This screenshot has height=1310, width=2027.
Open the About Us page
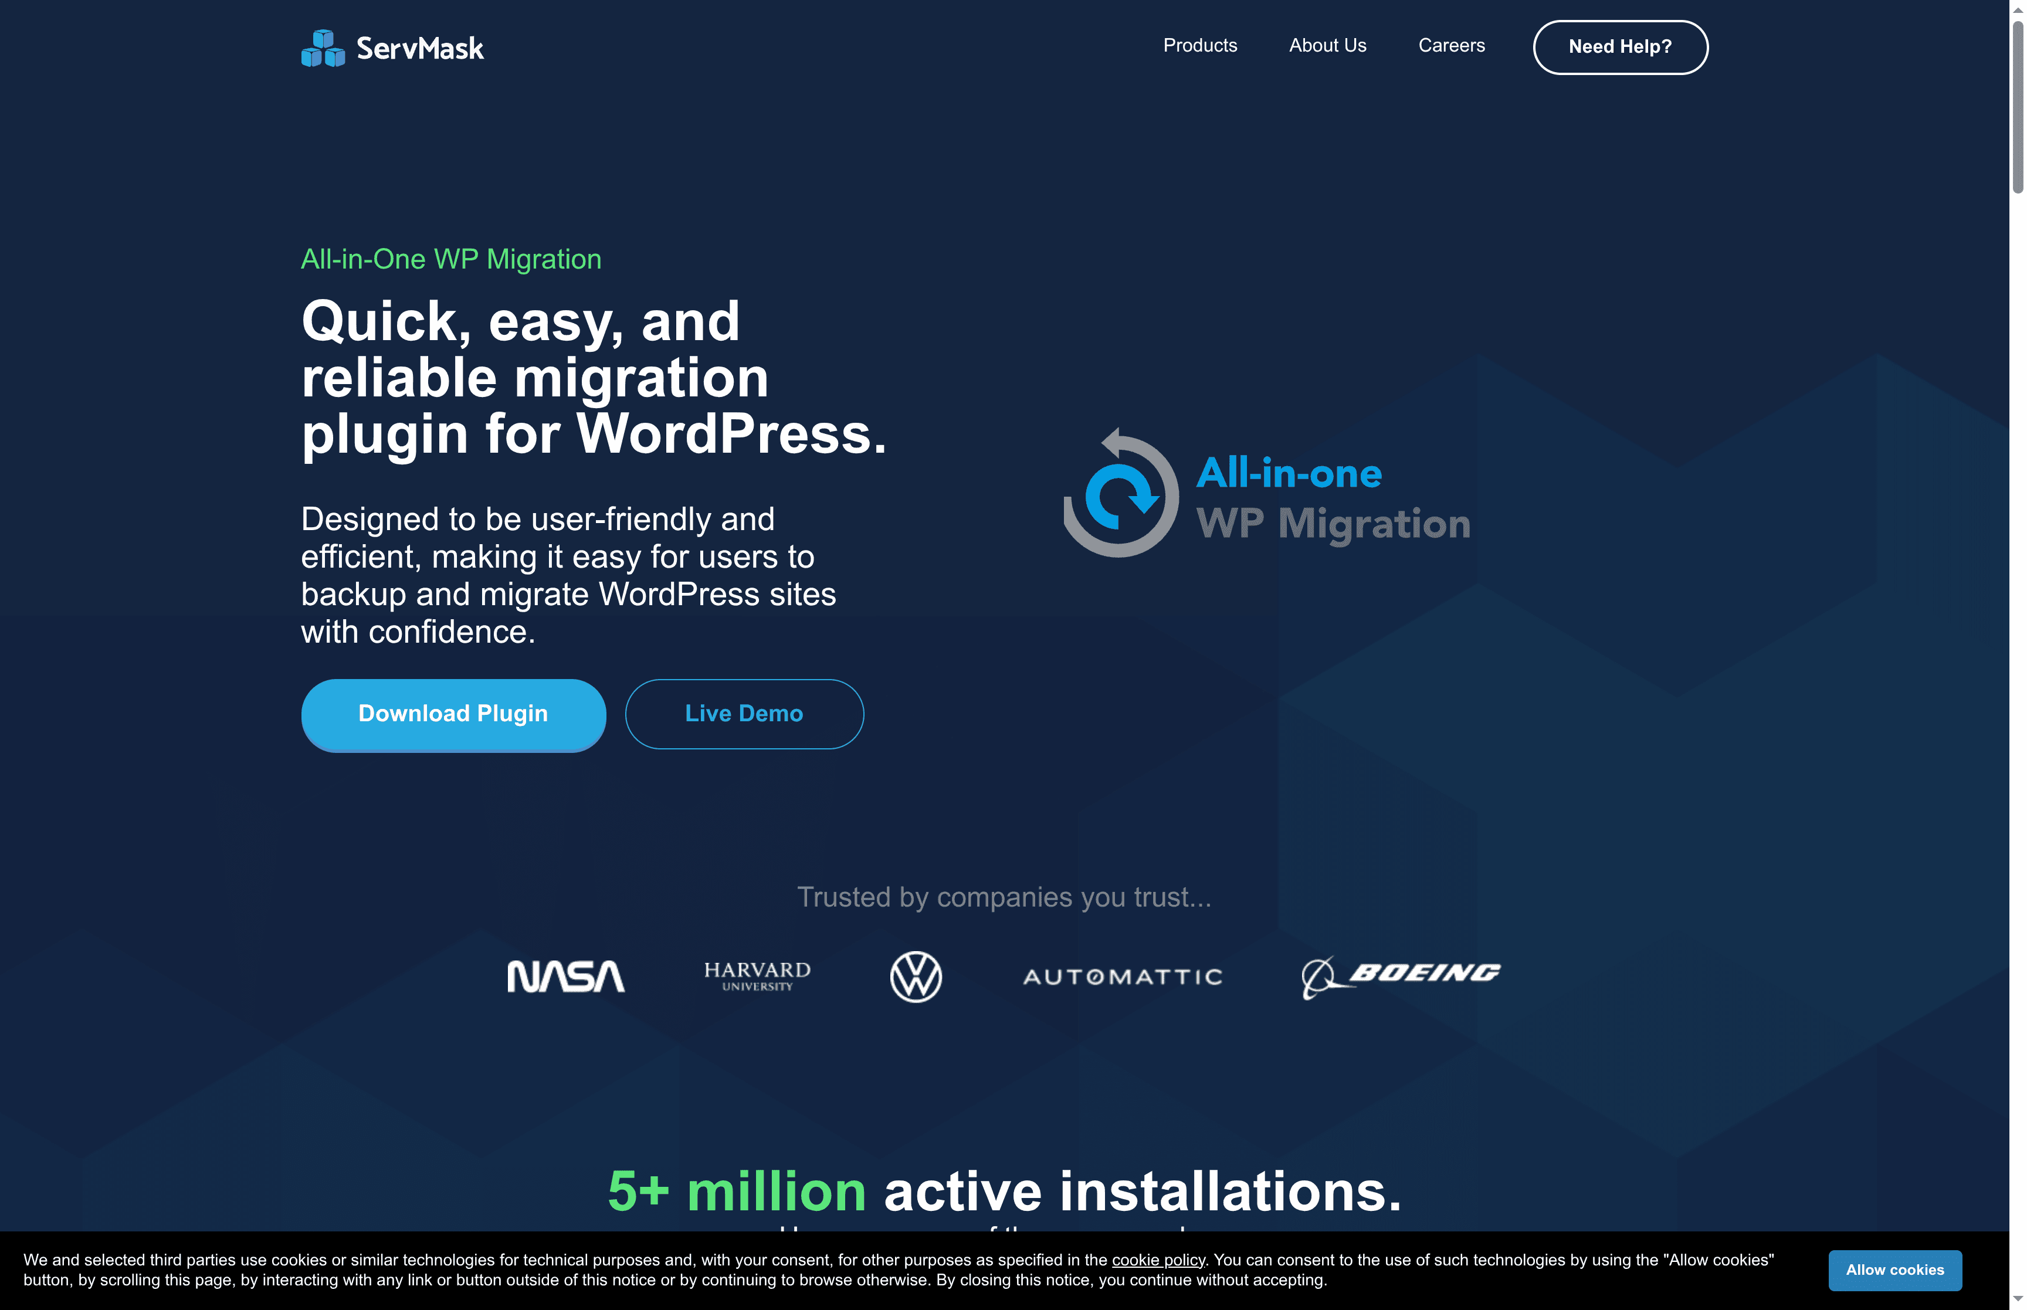point(1327,46)
